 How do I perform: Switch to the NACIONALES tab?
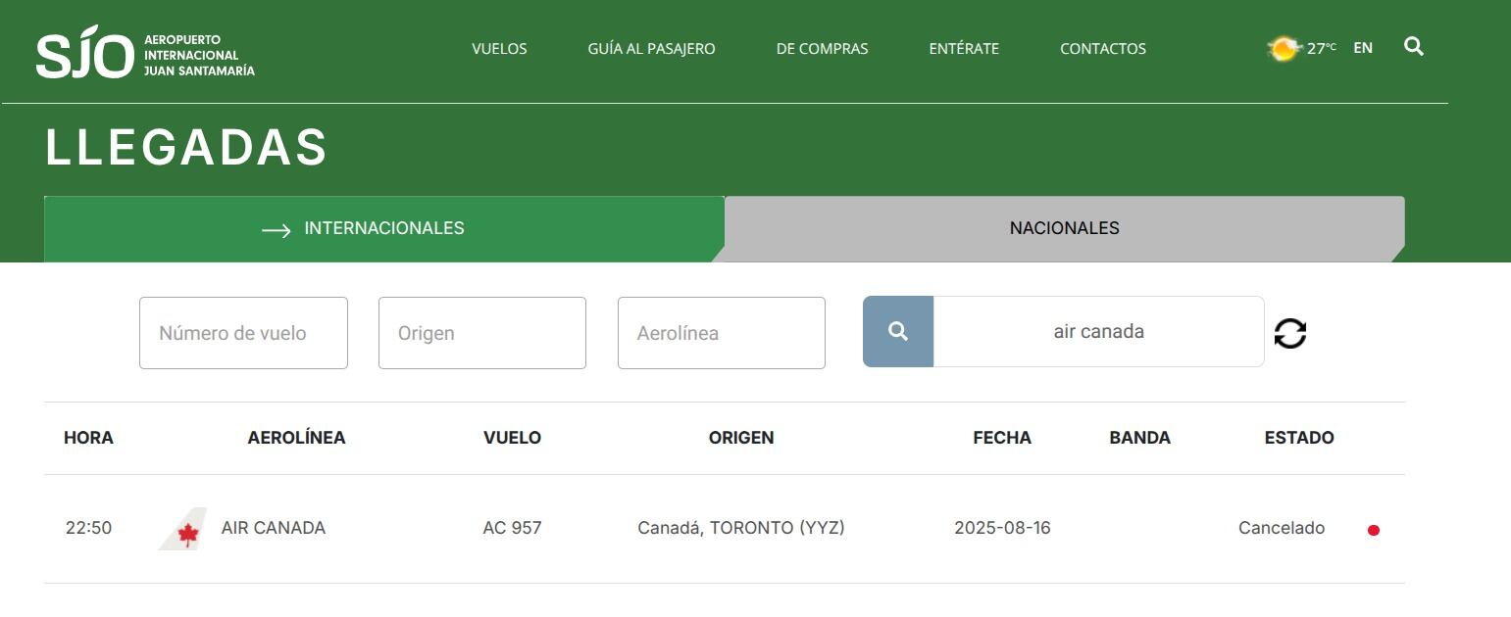point(1063,228)
